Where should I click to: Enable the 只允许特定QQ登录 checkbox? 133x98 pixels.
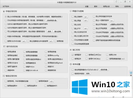73,40
